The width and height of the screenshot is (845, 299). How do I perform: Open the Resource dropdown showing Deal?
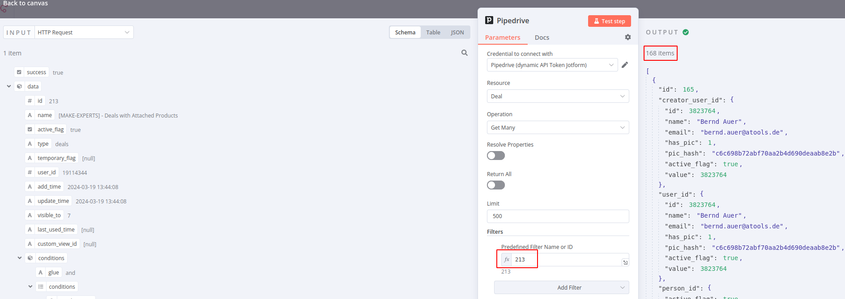pyautogui.click(x=558, y=96)
